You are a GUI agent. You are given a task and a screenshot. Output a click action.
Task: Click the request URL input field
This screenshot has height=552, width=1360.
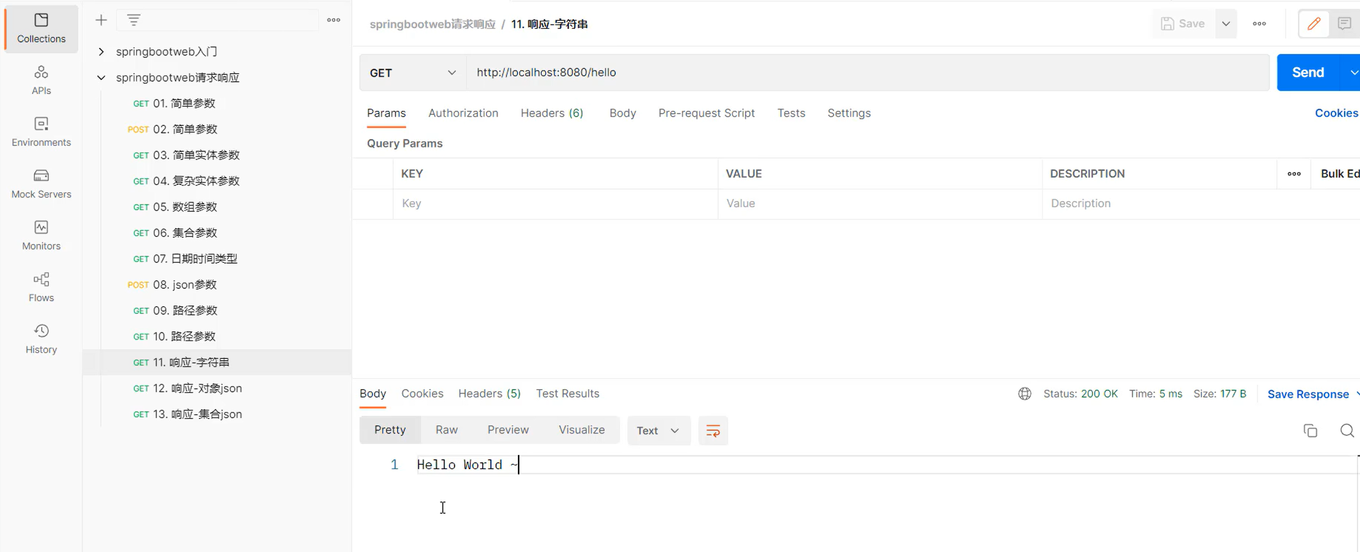pos(868,73)
